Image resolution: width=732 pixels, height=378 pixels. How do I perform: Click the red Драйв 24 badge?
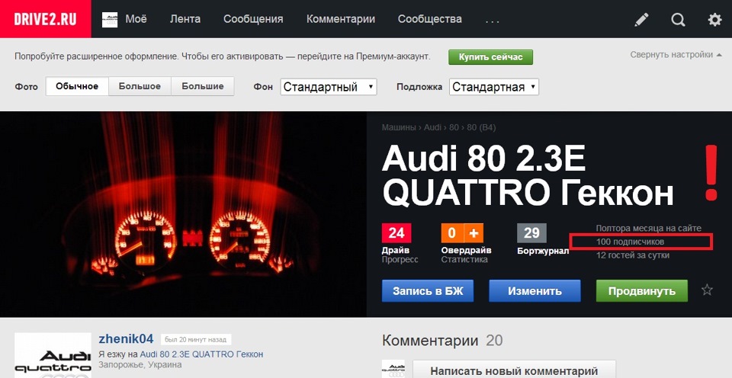[x=396, y=233]
